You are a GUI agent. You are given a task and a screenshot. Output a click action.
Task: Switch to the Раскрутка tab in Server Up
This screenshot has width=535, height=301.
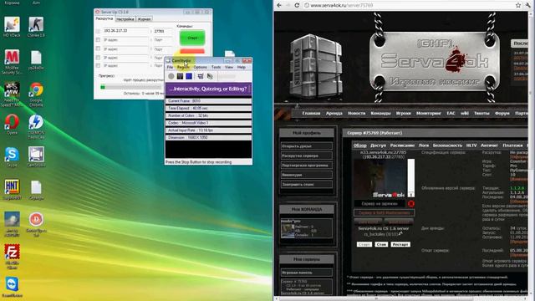tap(104, 18)
